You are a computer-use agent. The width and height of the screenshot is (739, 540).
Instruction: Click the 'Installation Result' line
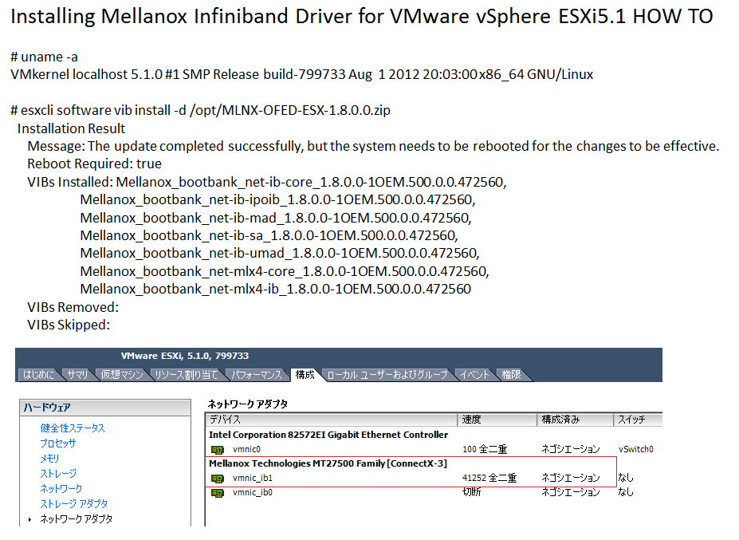click(x=71, y=128)
